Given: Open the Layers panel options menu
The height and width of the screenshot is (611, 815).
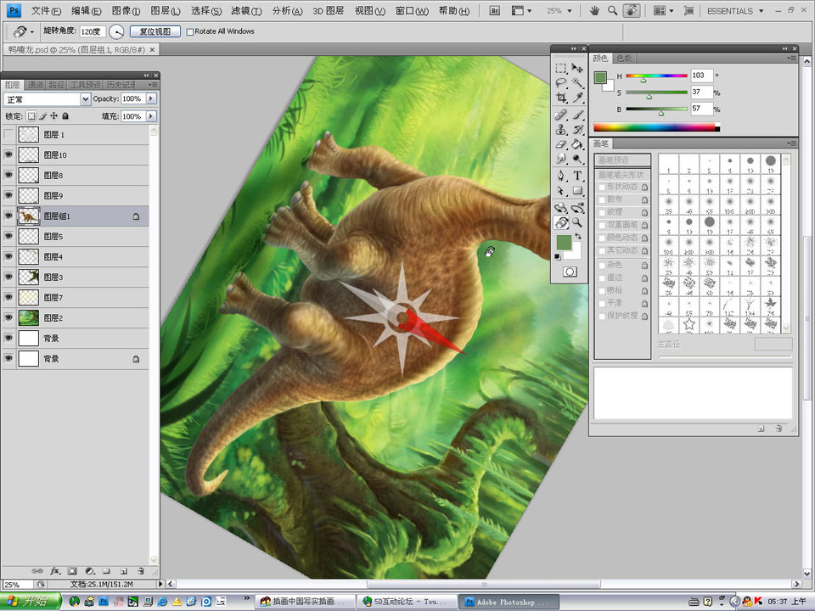Looking at the screenshot, I should (x=153, y=85).
